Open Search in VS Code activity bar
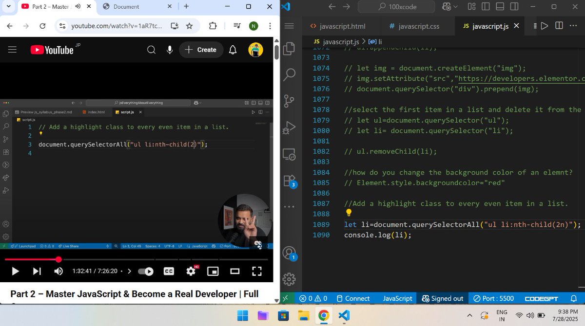 [289, 74]
